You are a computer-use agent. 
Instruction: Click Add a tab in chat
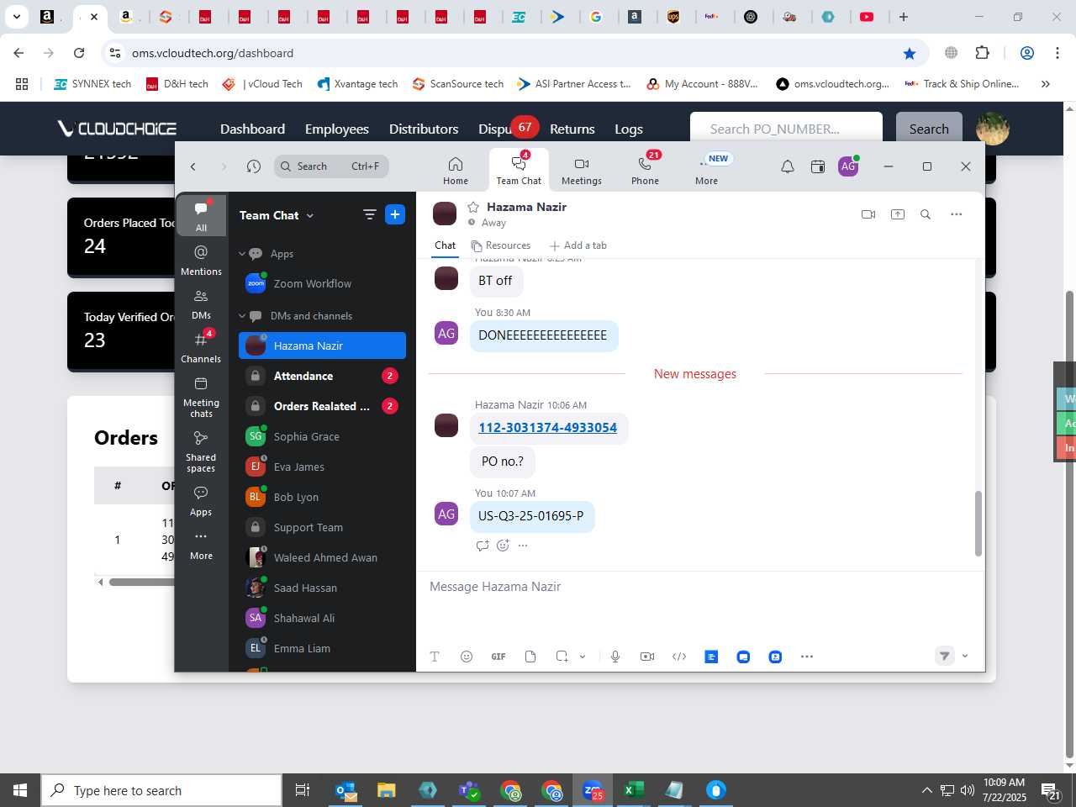(578, 245)
